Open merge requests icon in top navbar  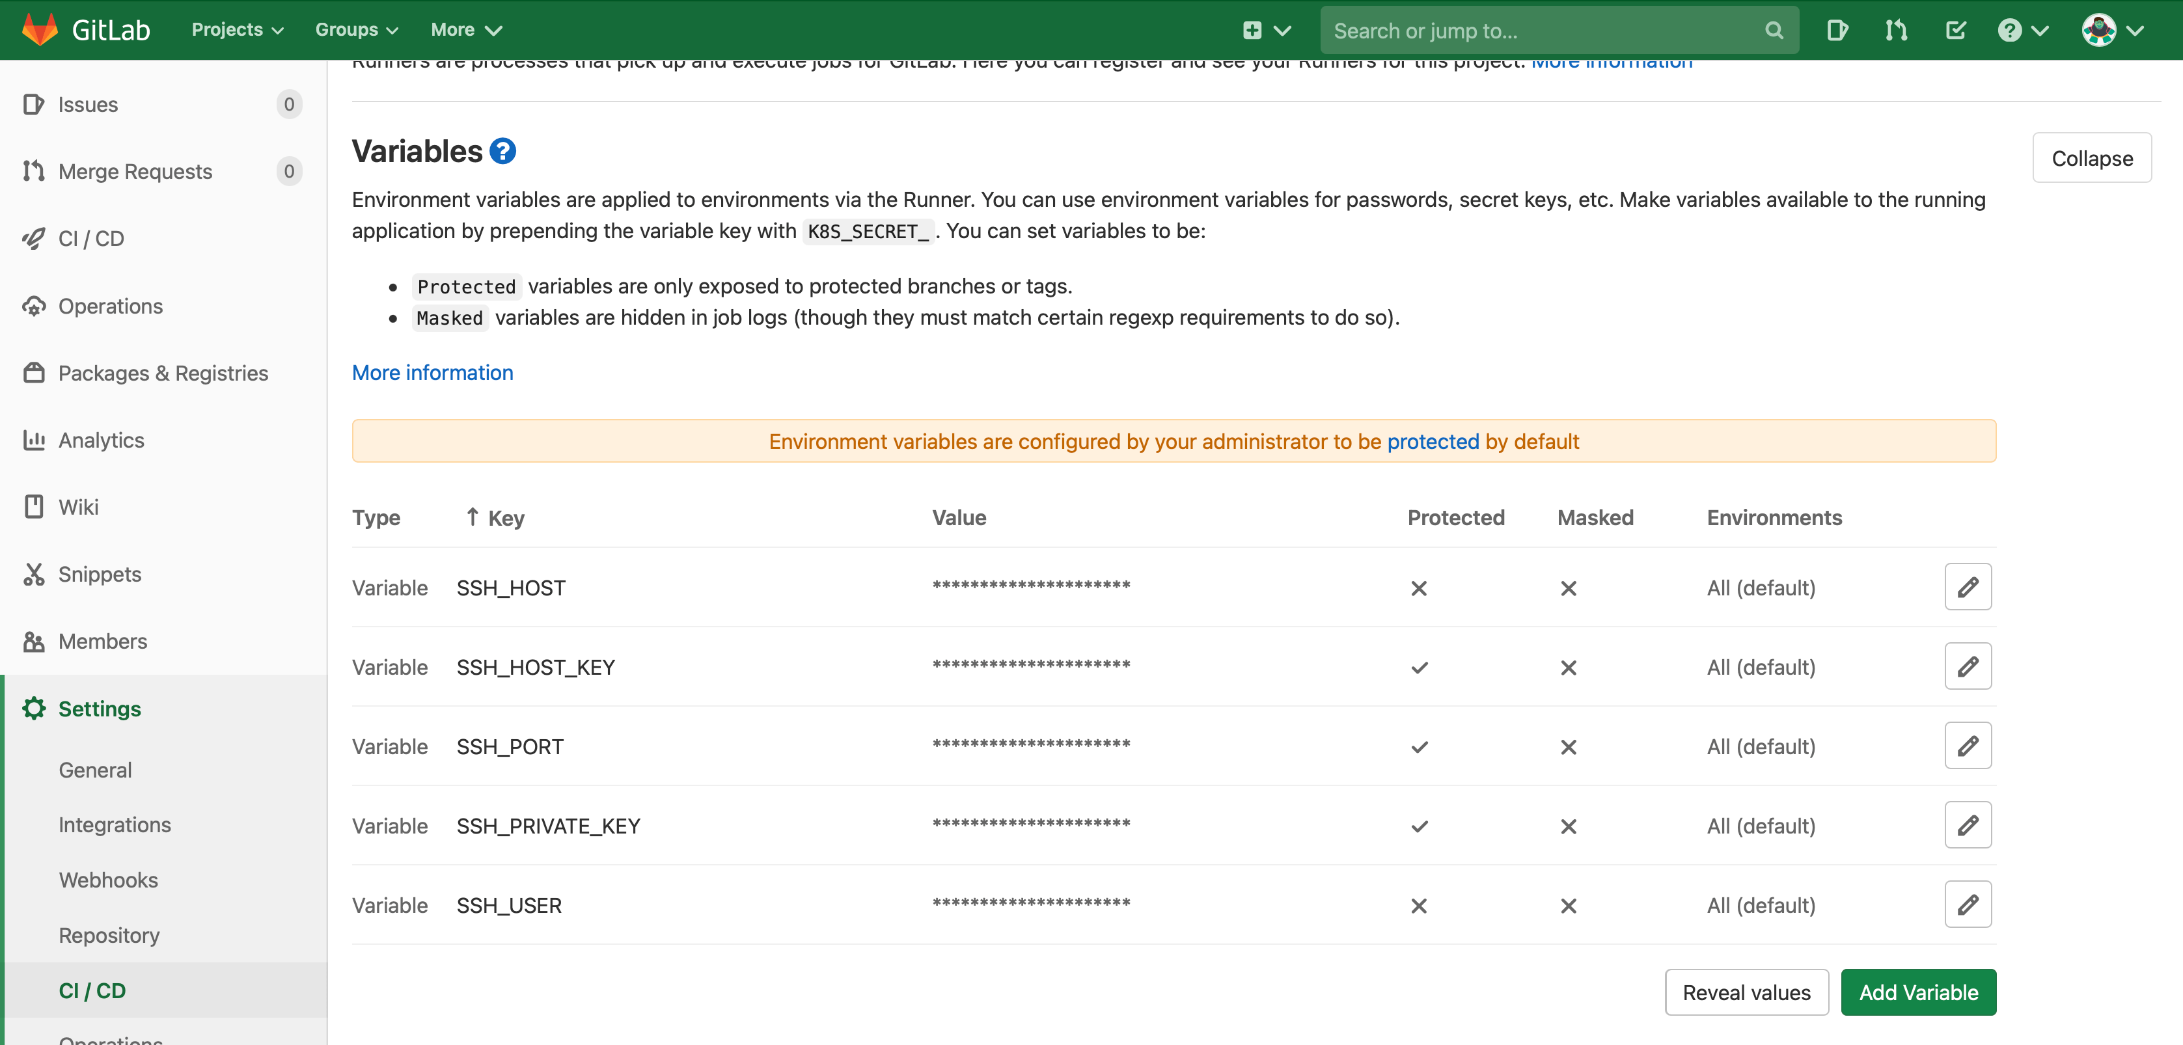pos(1896,31)
